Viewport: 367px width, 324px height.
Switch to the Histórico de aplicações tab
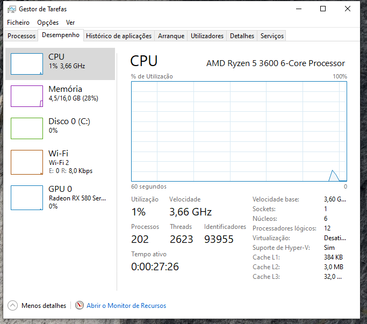[119, 36]
